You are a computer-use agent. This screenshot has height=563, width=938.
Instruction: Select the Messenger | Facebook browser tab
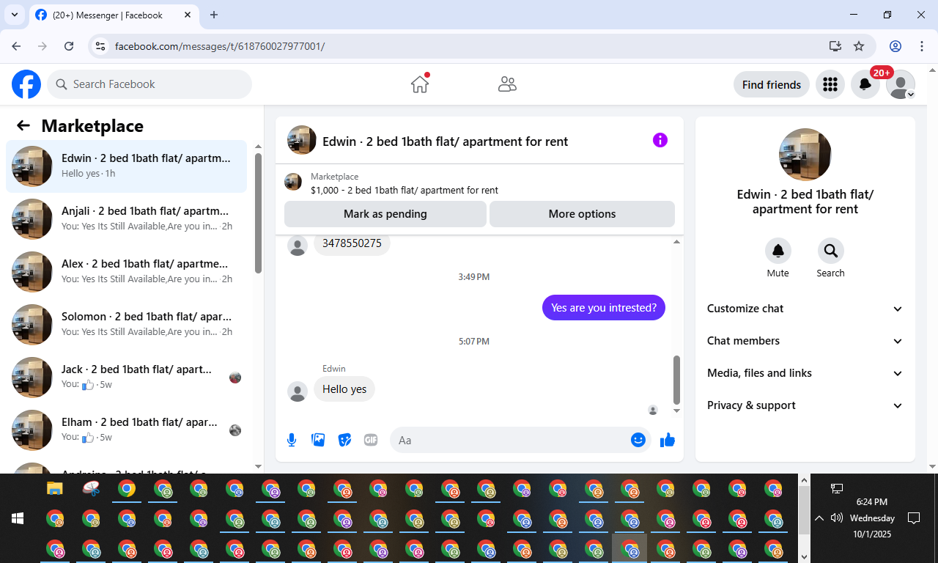click(x=114, y=15)
